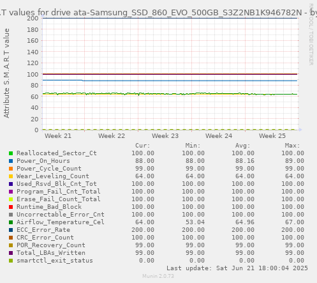The image size is (317, 283).
Task: Click the Wear_Leveling_Count yellow legend swatch
Action: (x=11, y=176)
